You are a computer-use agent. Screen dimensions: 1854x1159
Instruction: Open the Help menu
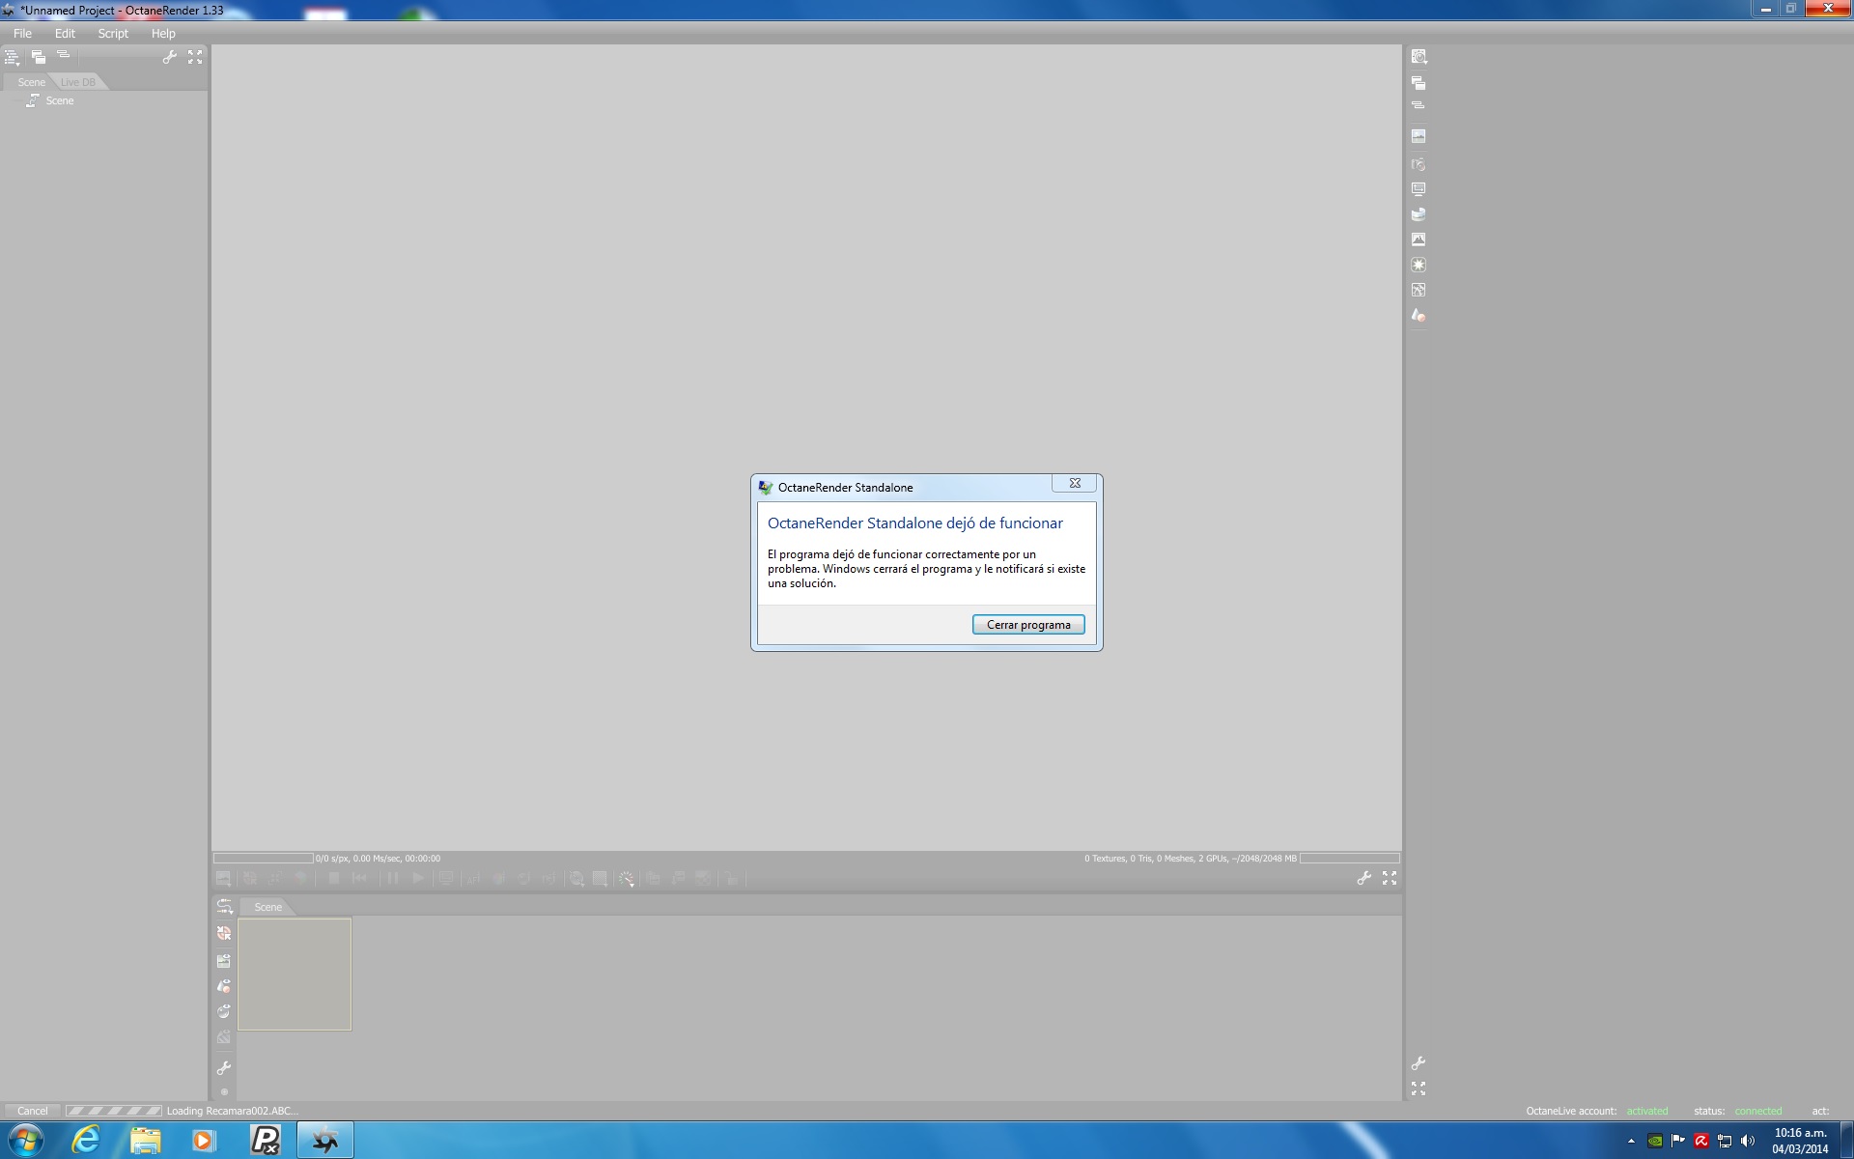[x=163, y=33]
